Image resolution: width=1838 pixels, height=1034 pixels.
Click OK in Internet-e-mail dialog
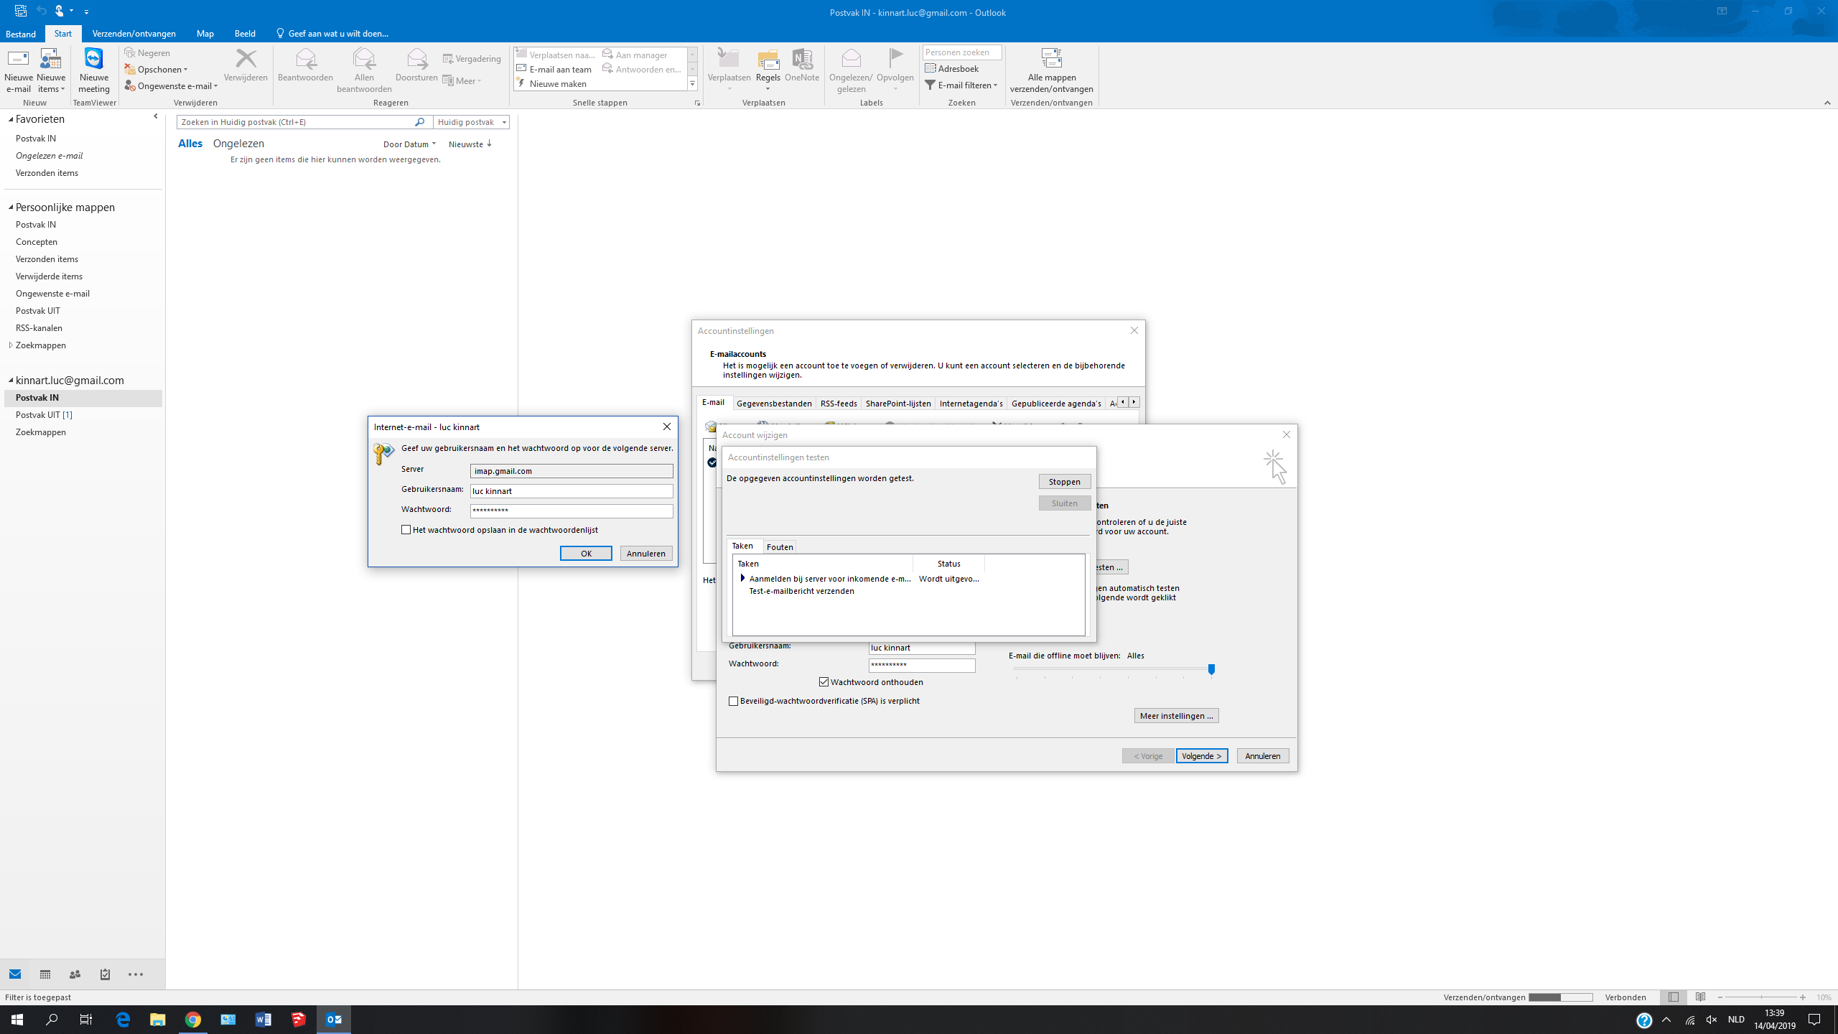586,554
